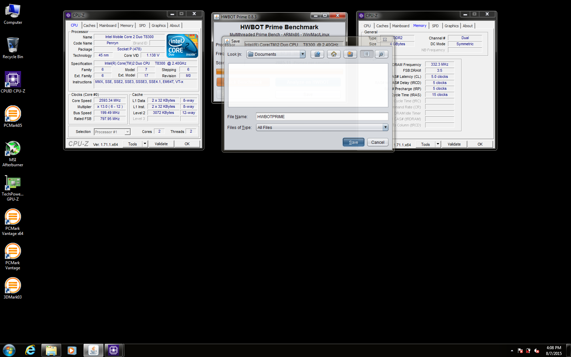Click the empty file list area
The width and height of the screenshot is (571, 357).
(308, 85)
